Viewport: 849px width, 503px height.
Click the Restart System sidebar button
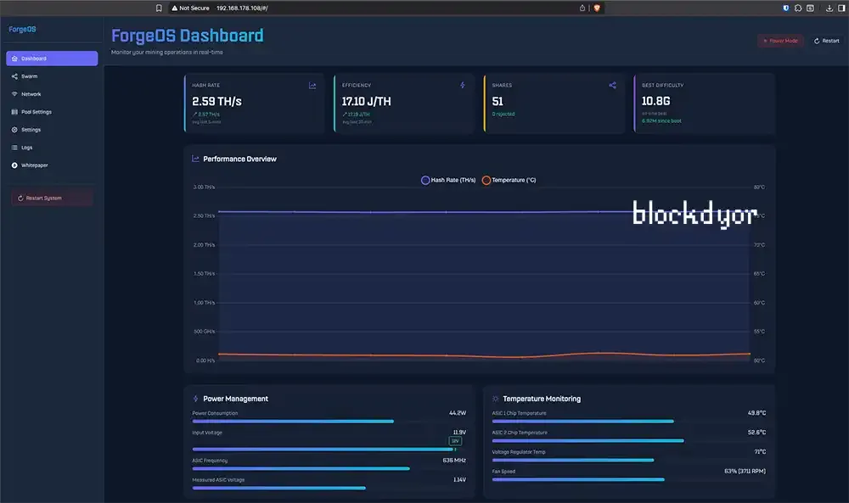click(52, 198)
